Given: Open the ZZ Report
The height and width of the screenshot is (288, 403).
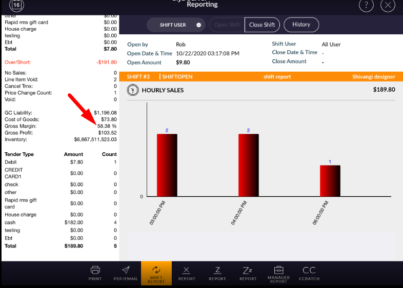Looking at the screenshot, I should [x=248, y=273].
